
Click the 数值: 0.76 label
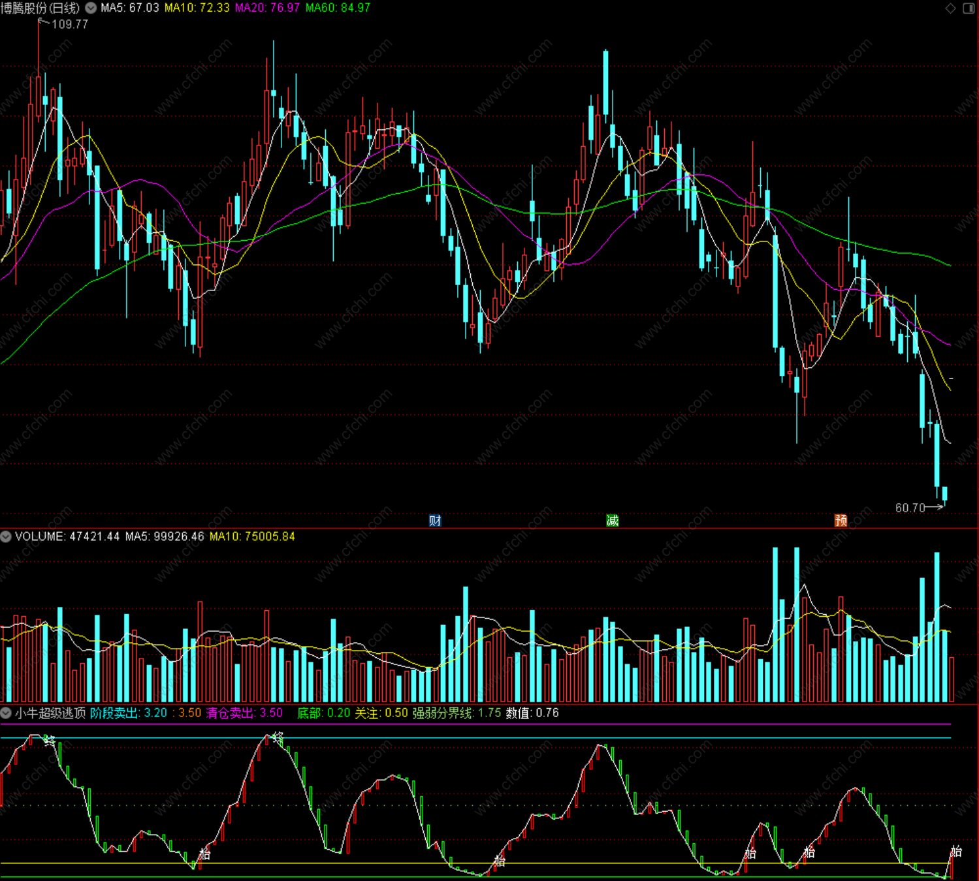click(x=532, y=713)
